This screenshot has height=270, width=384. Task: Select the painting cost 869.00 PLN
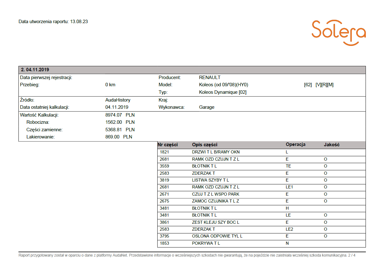click(x=119, y=137)
